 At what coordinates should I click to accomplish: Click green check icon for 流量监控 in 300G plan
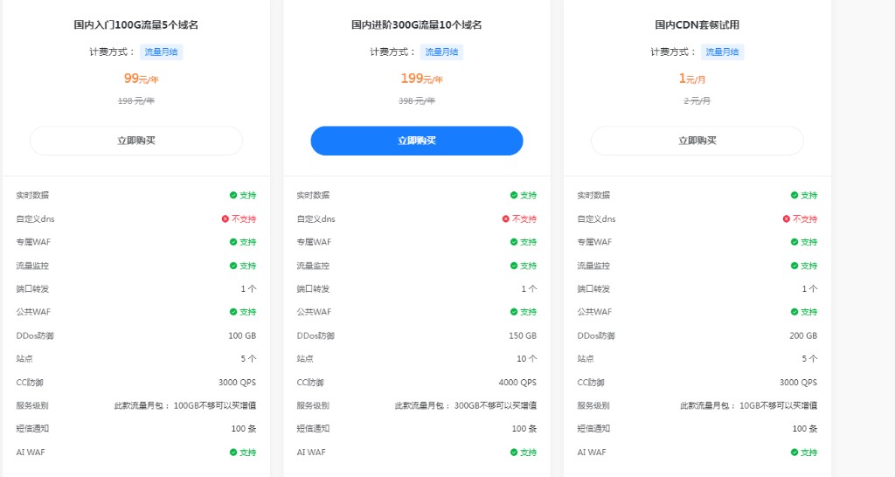click(x=514, y=266)
